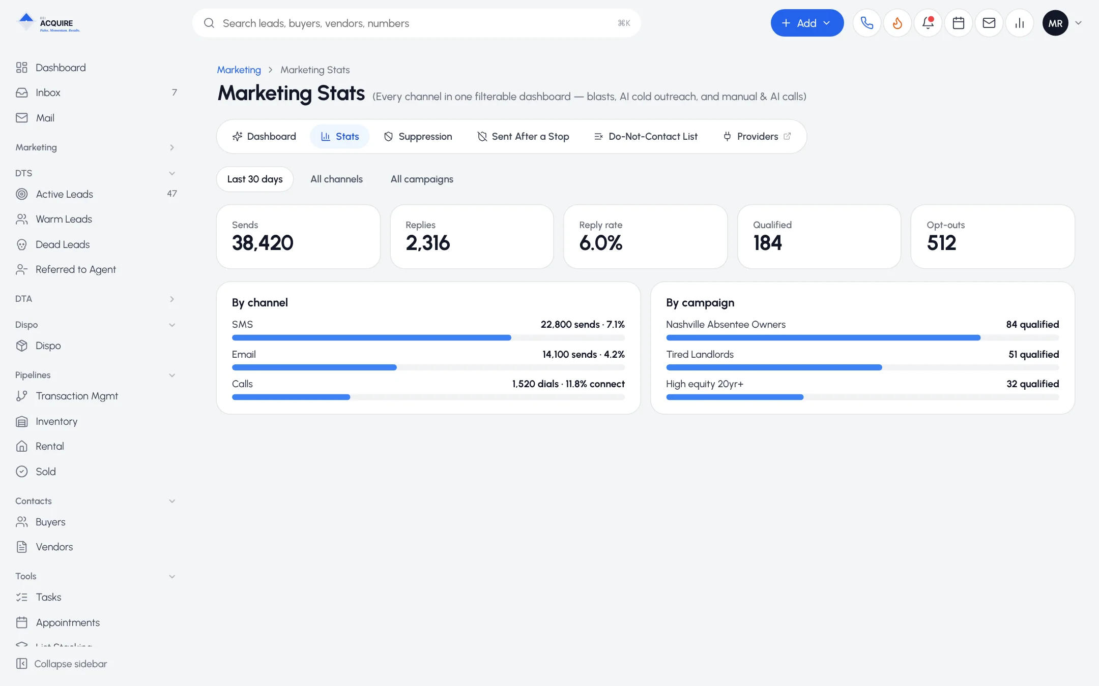
Task: Collapse the DTS sidebar section
Action: (96, 173)
